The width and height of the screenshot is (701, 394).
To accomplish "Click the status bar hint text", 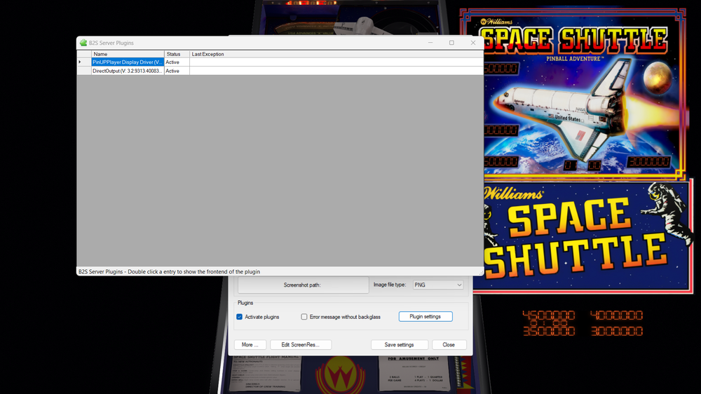I will (x=169, y=272).
